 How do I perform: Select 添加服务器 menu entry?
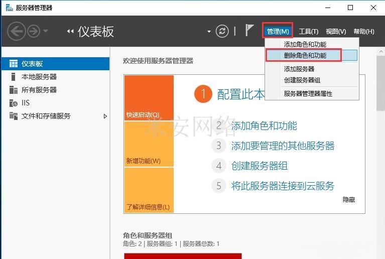point(311,69)
